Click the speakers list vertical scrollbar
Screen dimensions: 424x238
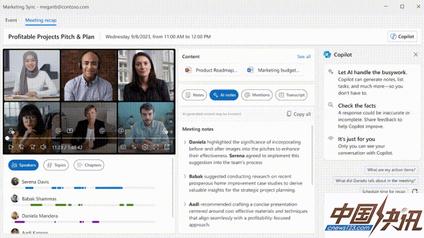point(172,188)
